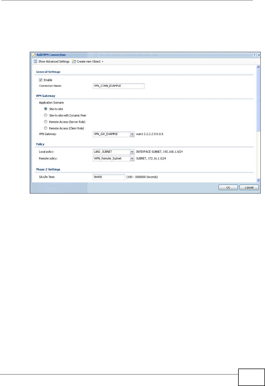Click the Application Scenario label

(x=51, y=103)
